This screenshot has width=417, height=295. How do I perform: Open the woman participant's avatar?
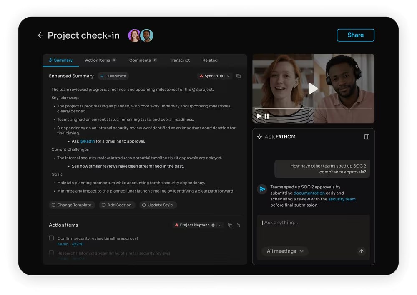tap(134, 35)
